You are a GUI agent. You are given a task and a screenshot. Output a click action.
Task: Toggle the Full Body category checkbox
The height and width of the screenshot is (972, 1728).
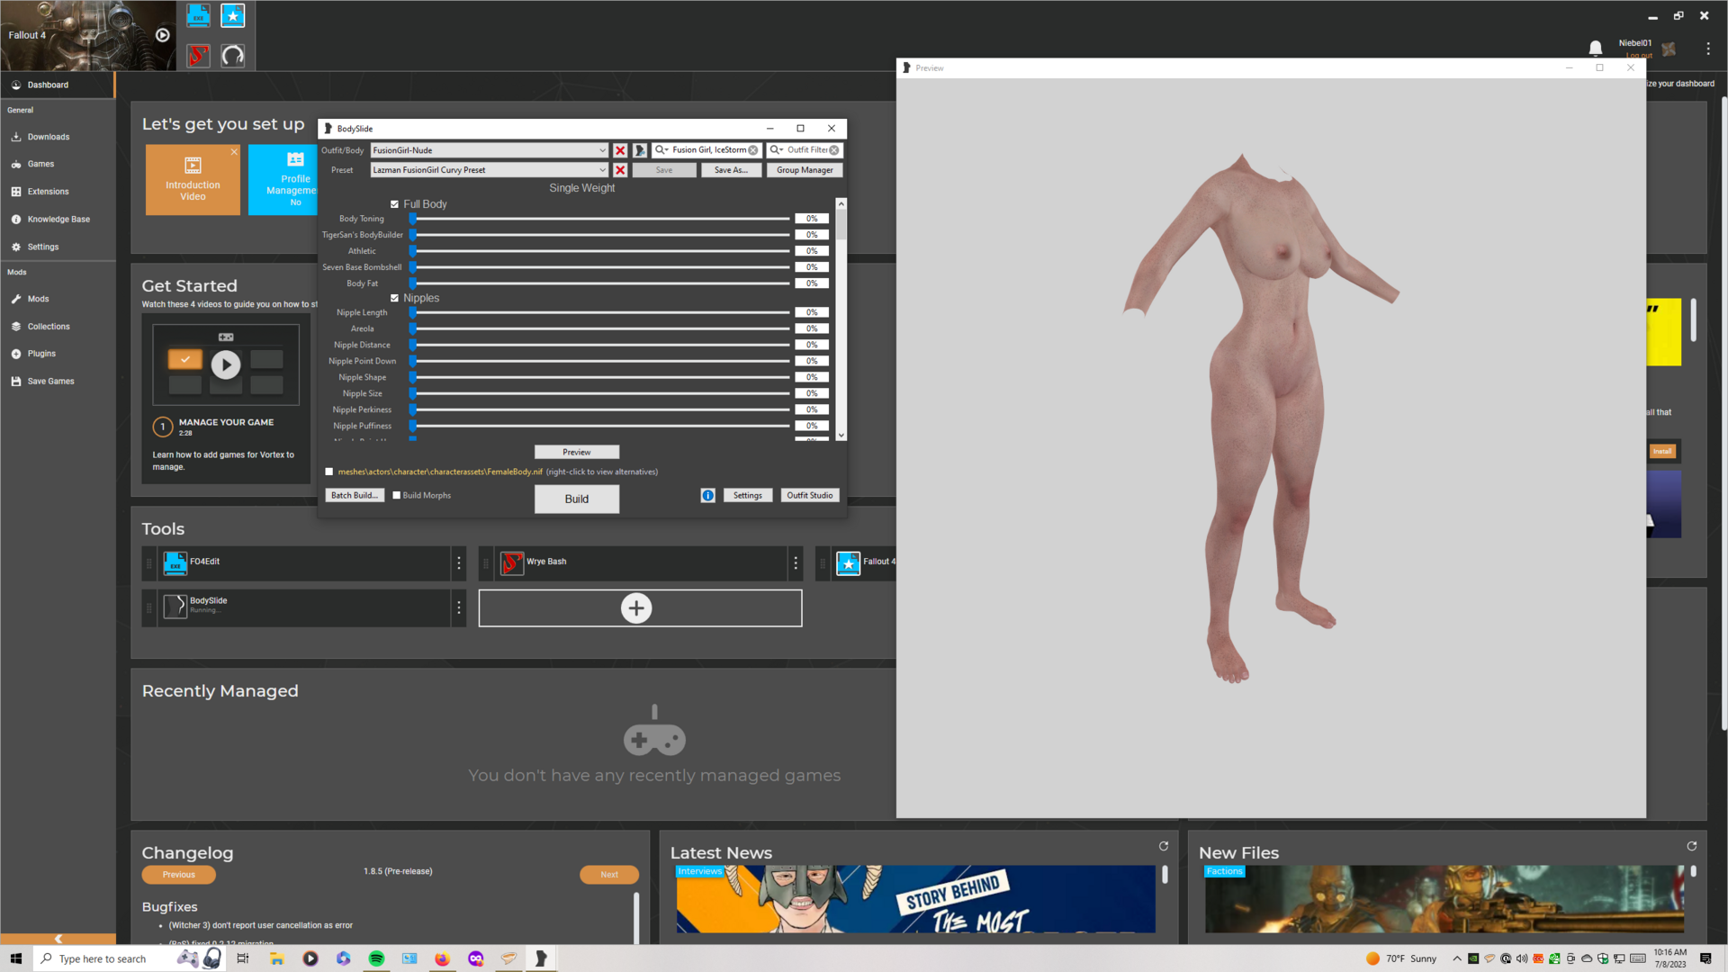pos(394,204)
